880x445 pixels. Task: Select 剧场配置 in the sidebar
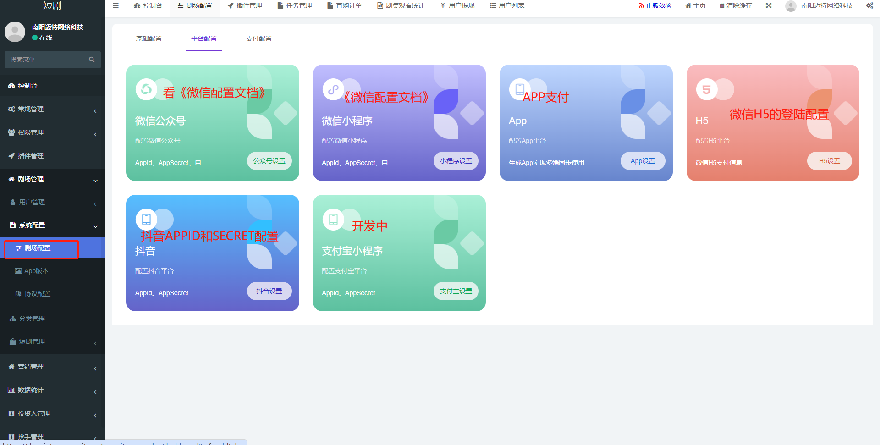[53, 248]
